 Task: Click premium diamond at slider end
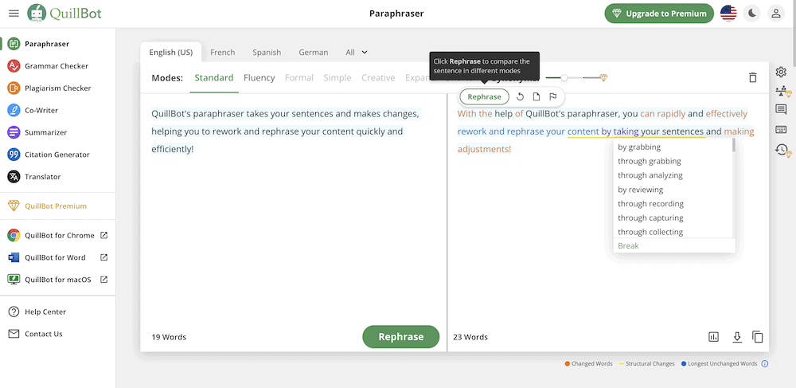pos(603,78)
